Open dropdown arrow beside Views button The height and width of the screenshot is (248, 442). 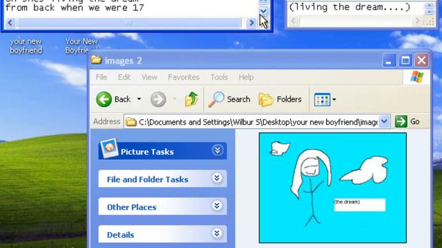tap(334, 99)
